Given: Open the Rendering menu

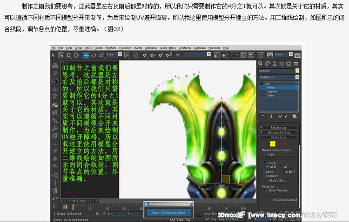Looking at the screenshot, I should point(185,48).
